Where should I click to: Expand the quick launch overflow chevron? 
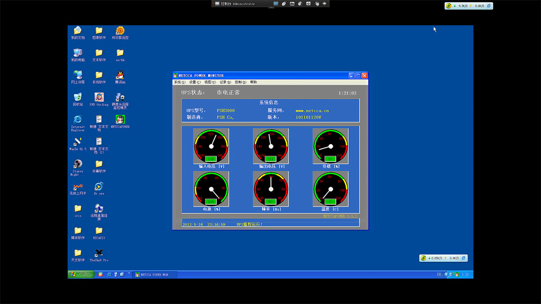[129, 274]
